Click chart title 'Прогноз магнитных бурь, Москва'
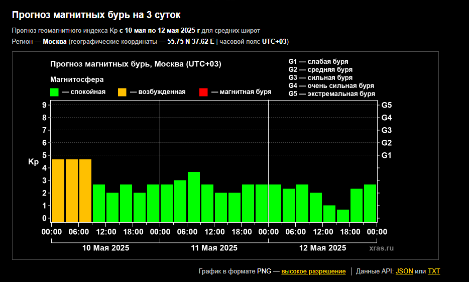The height and width of the screenshot is (282, 469). coord(136,64)
